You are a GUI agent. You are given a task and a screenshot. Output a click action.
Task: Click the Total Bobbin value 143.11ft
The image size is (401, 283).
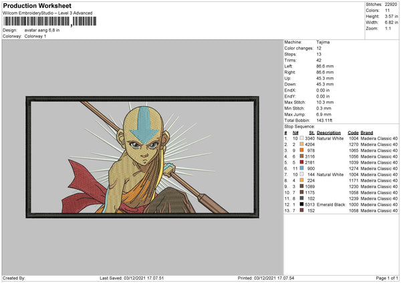[x=324, y=120]
